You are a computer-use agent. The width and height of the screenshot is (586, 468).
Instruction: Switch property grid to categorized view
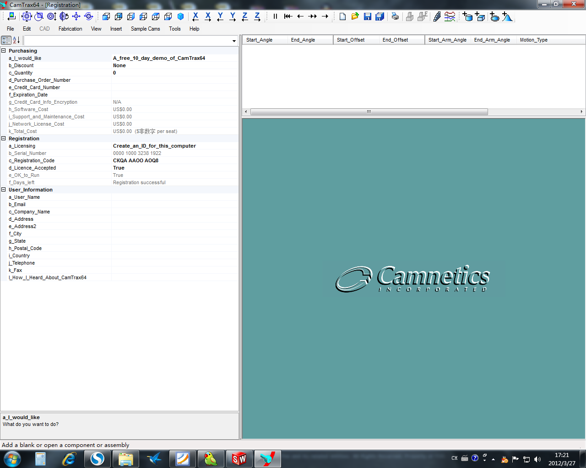pos(6,40)
